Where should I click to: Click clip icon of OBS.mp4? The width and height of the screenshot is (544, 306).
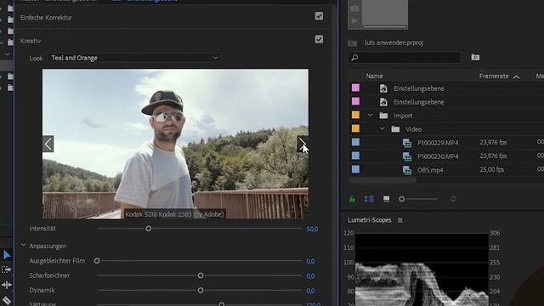407,170
